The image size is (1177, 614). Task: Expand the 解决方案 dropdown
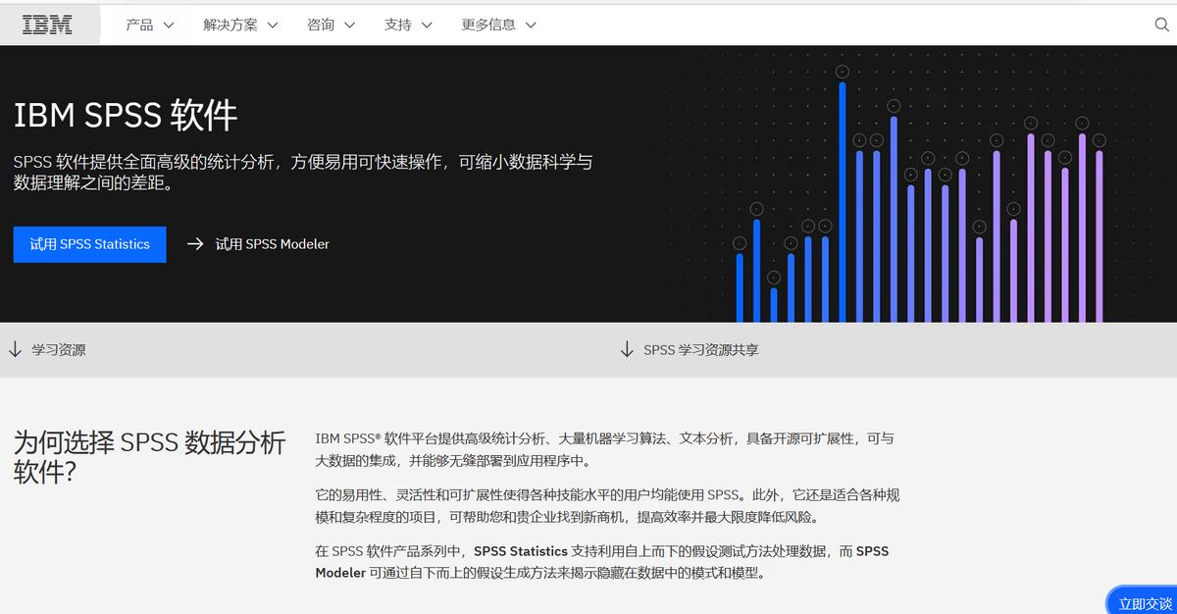(x=240, y=25)
